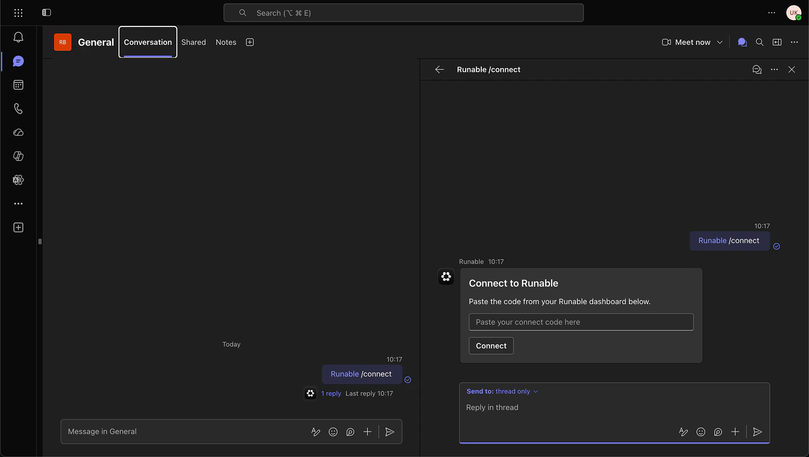Expand Meet now options chevron
Image resolution: width=809 pixels, height=457 pixels.
720,42
